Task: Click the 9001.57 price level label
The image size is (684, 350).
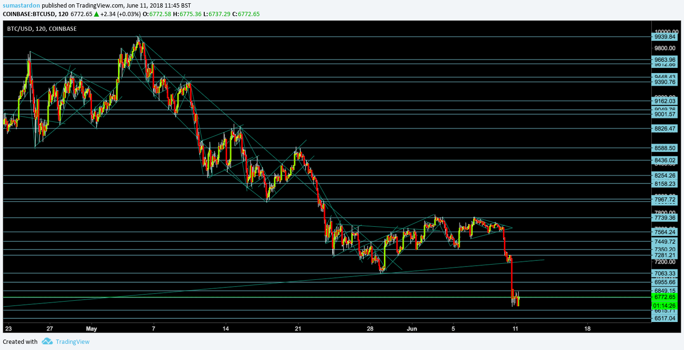Action: point(665,114)
